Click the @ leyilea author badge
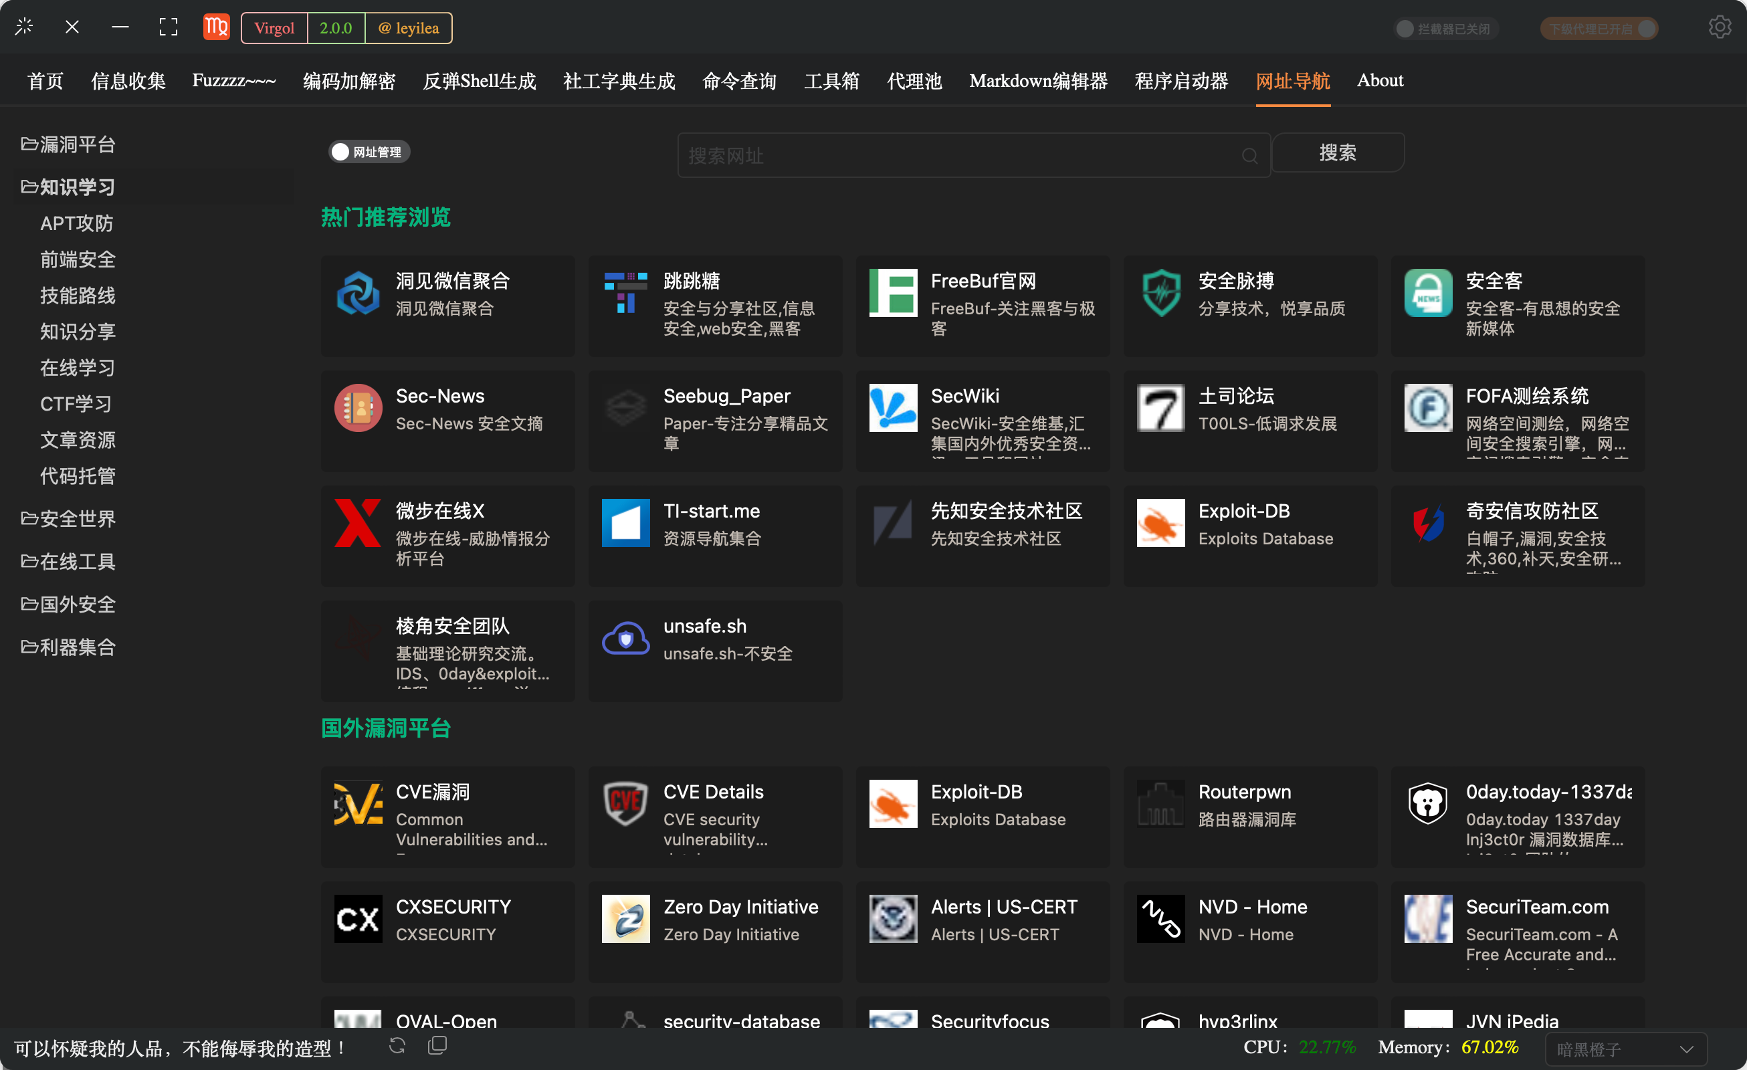1747x1070 pixels. [x=409, y=28]
